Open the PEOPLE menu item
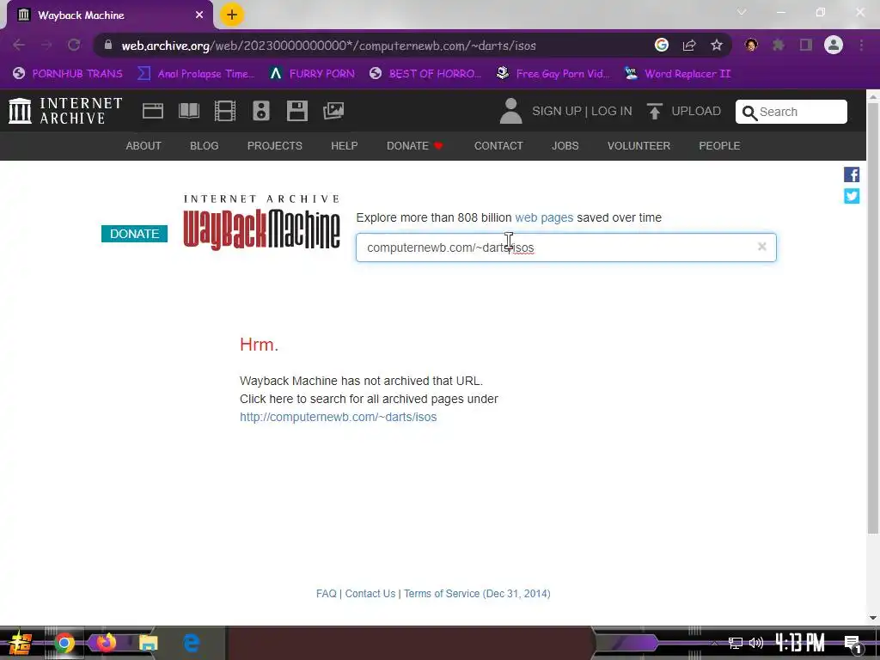880x660 pixels. (719, 146)
